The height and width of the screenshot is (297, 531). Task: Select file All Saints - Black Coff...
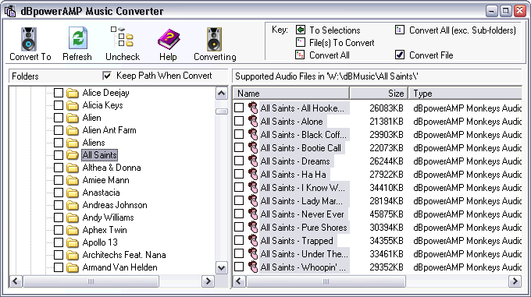304,135
